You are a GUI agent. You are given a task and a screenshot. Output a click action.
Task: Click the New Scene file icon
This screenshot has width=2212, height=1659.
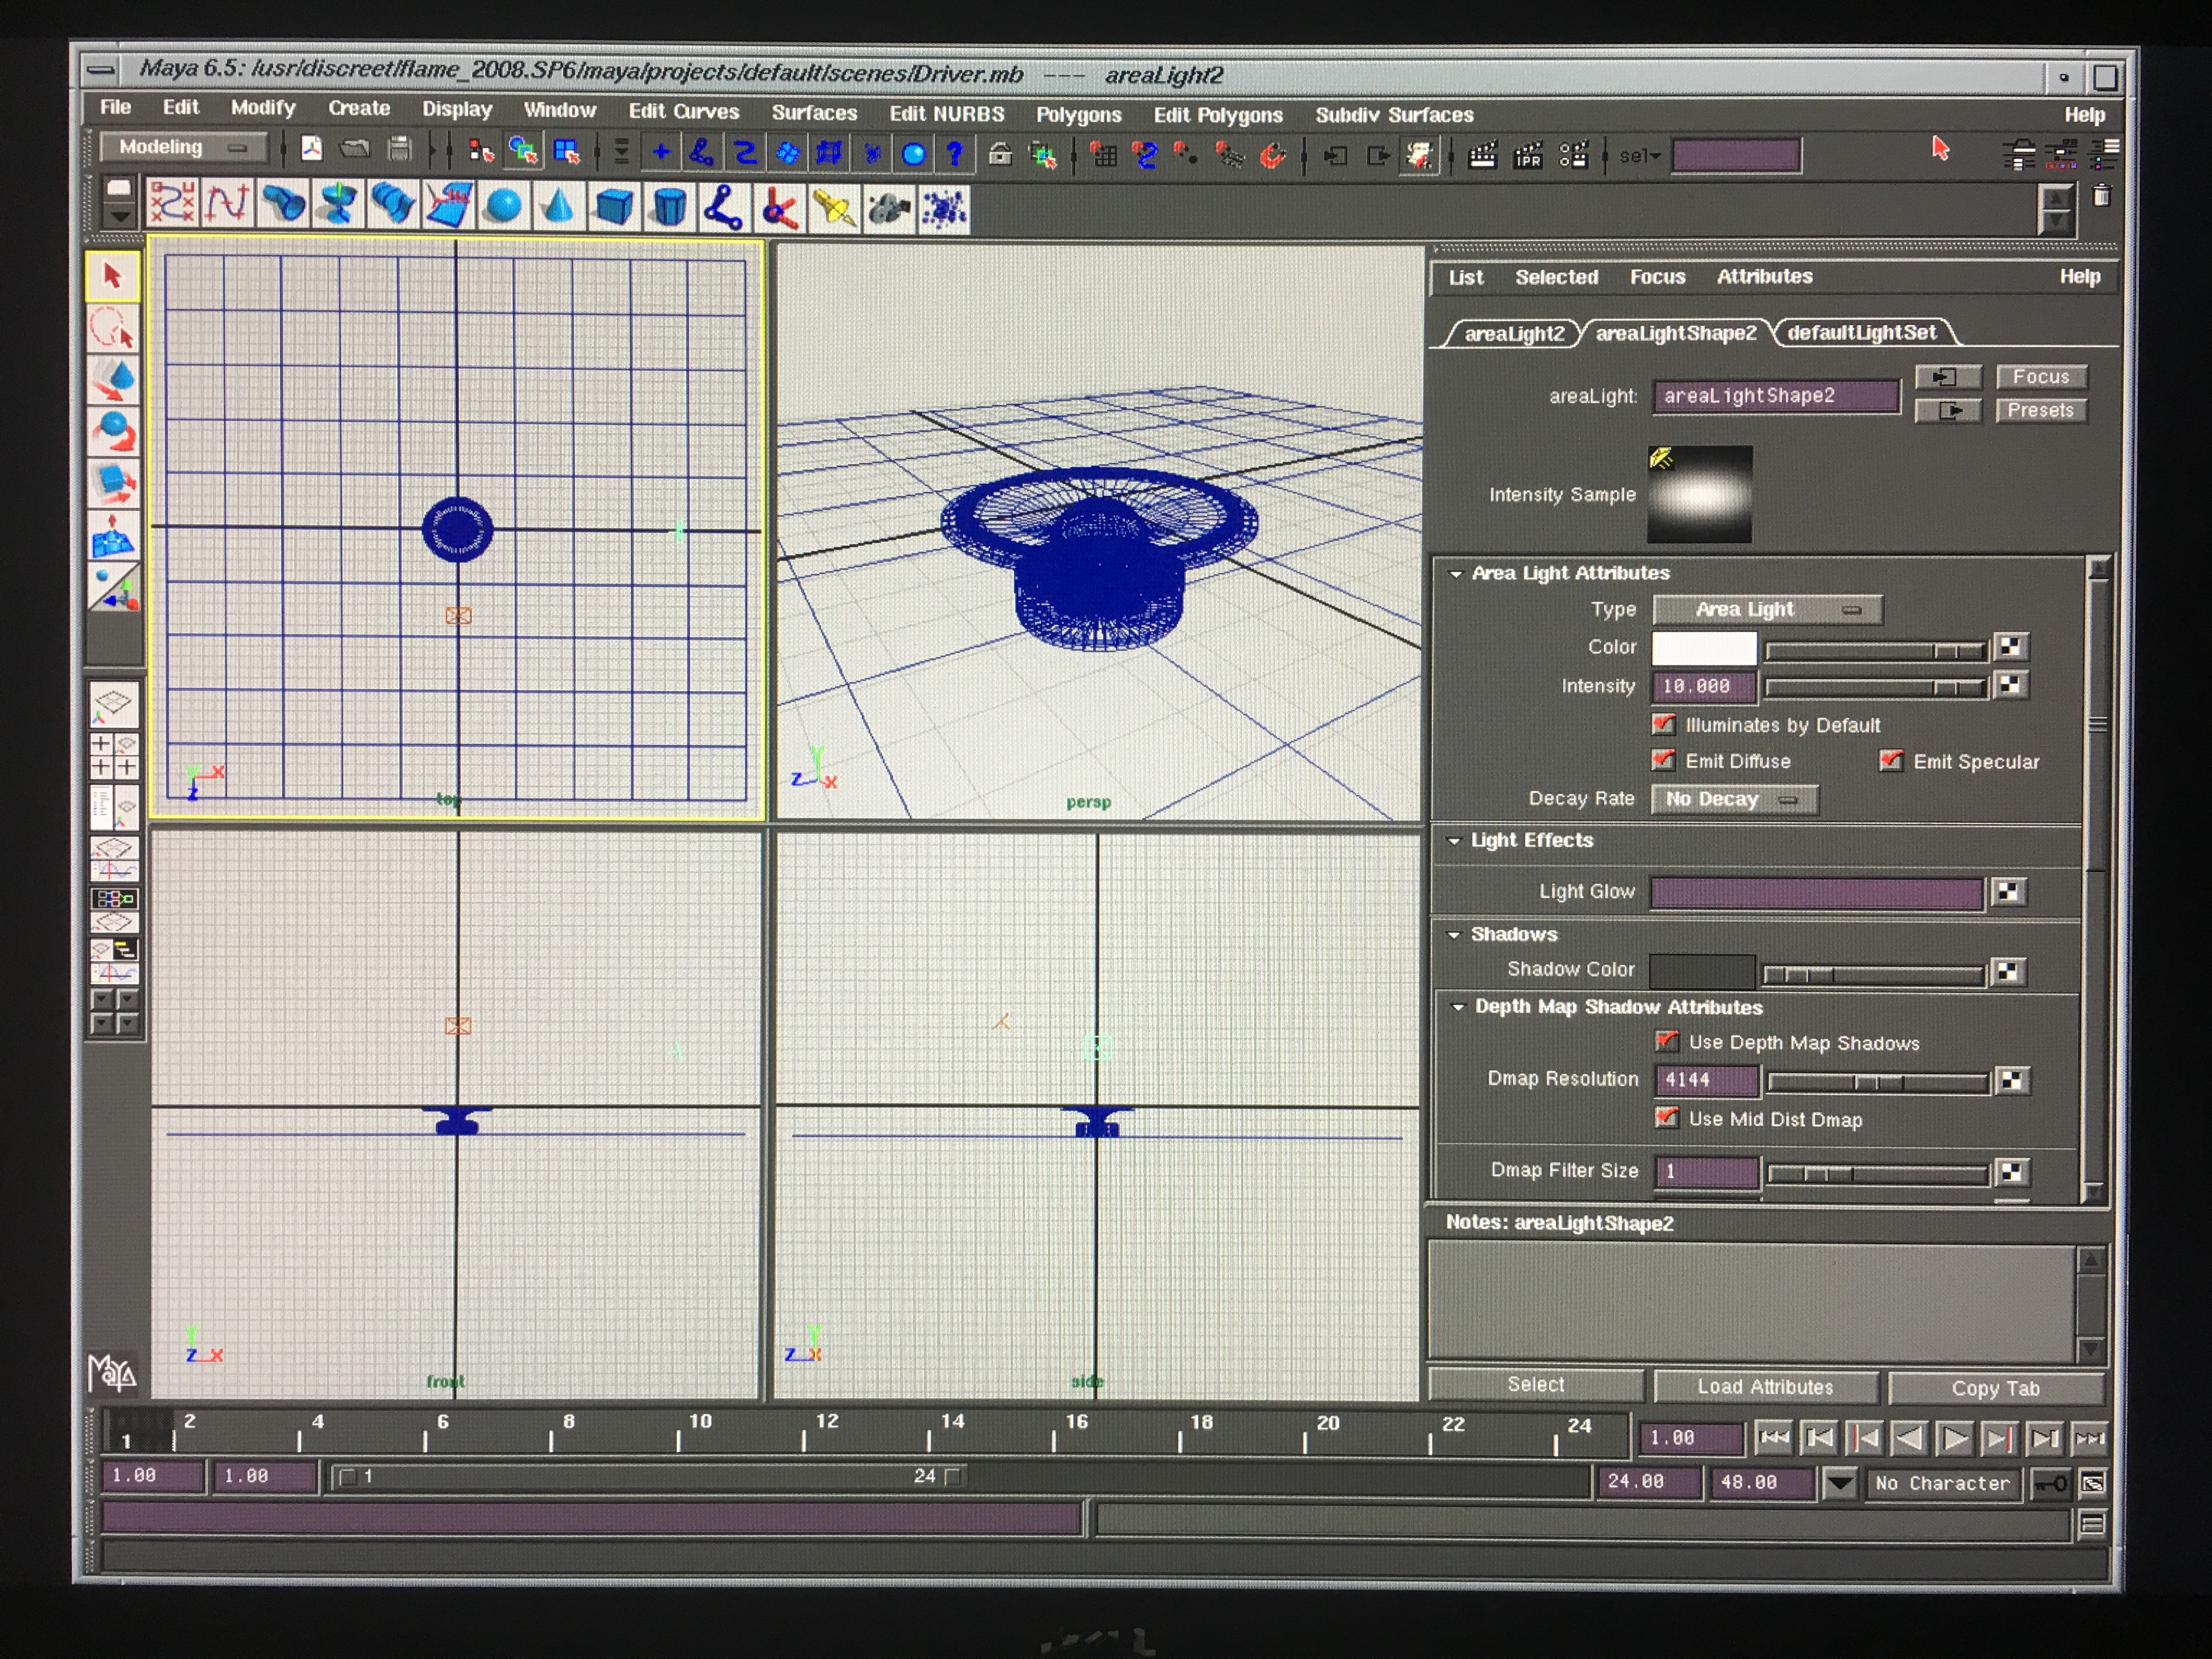312,149
